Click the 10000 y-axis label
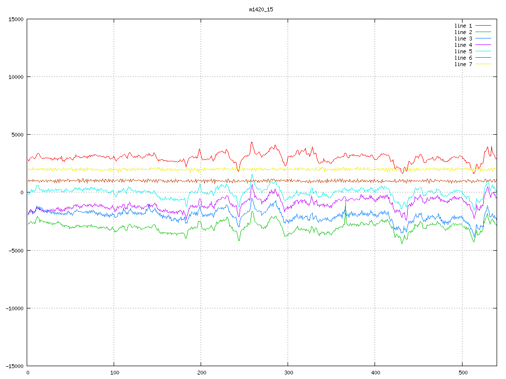This screenshot has width=506, height=379. tap(16, 77)
